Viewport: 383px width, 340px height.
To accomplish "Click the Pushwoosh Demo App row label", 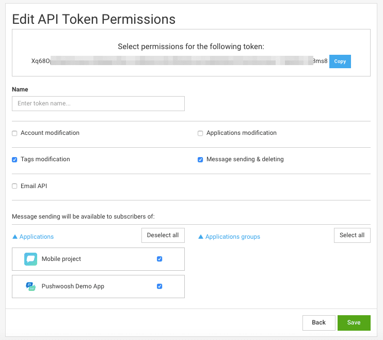I will tap(73, 286).
